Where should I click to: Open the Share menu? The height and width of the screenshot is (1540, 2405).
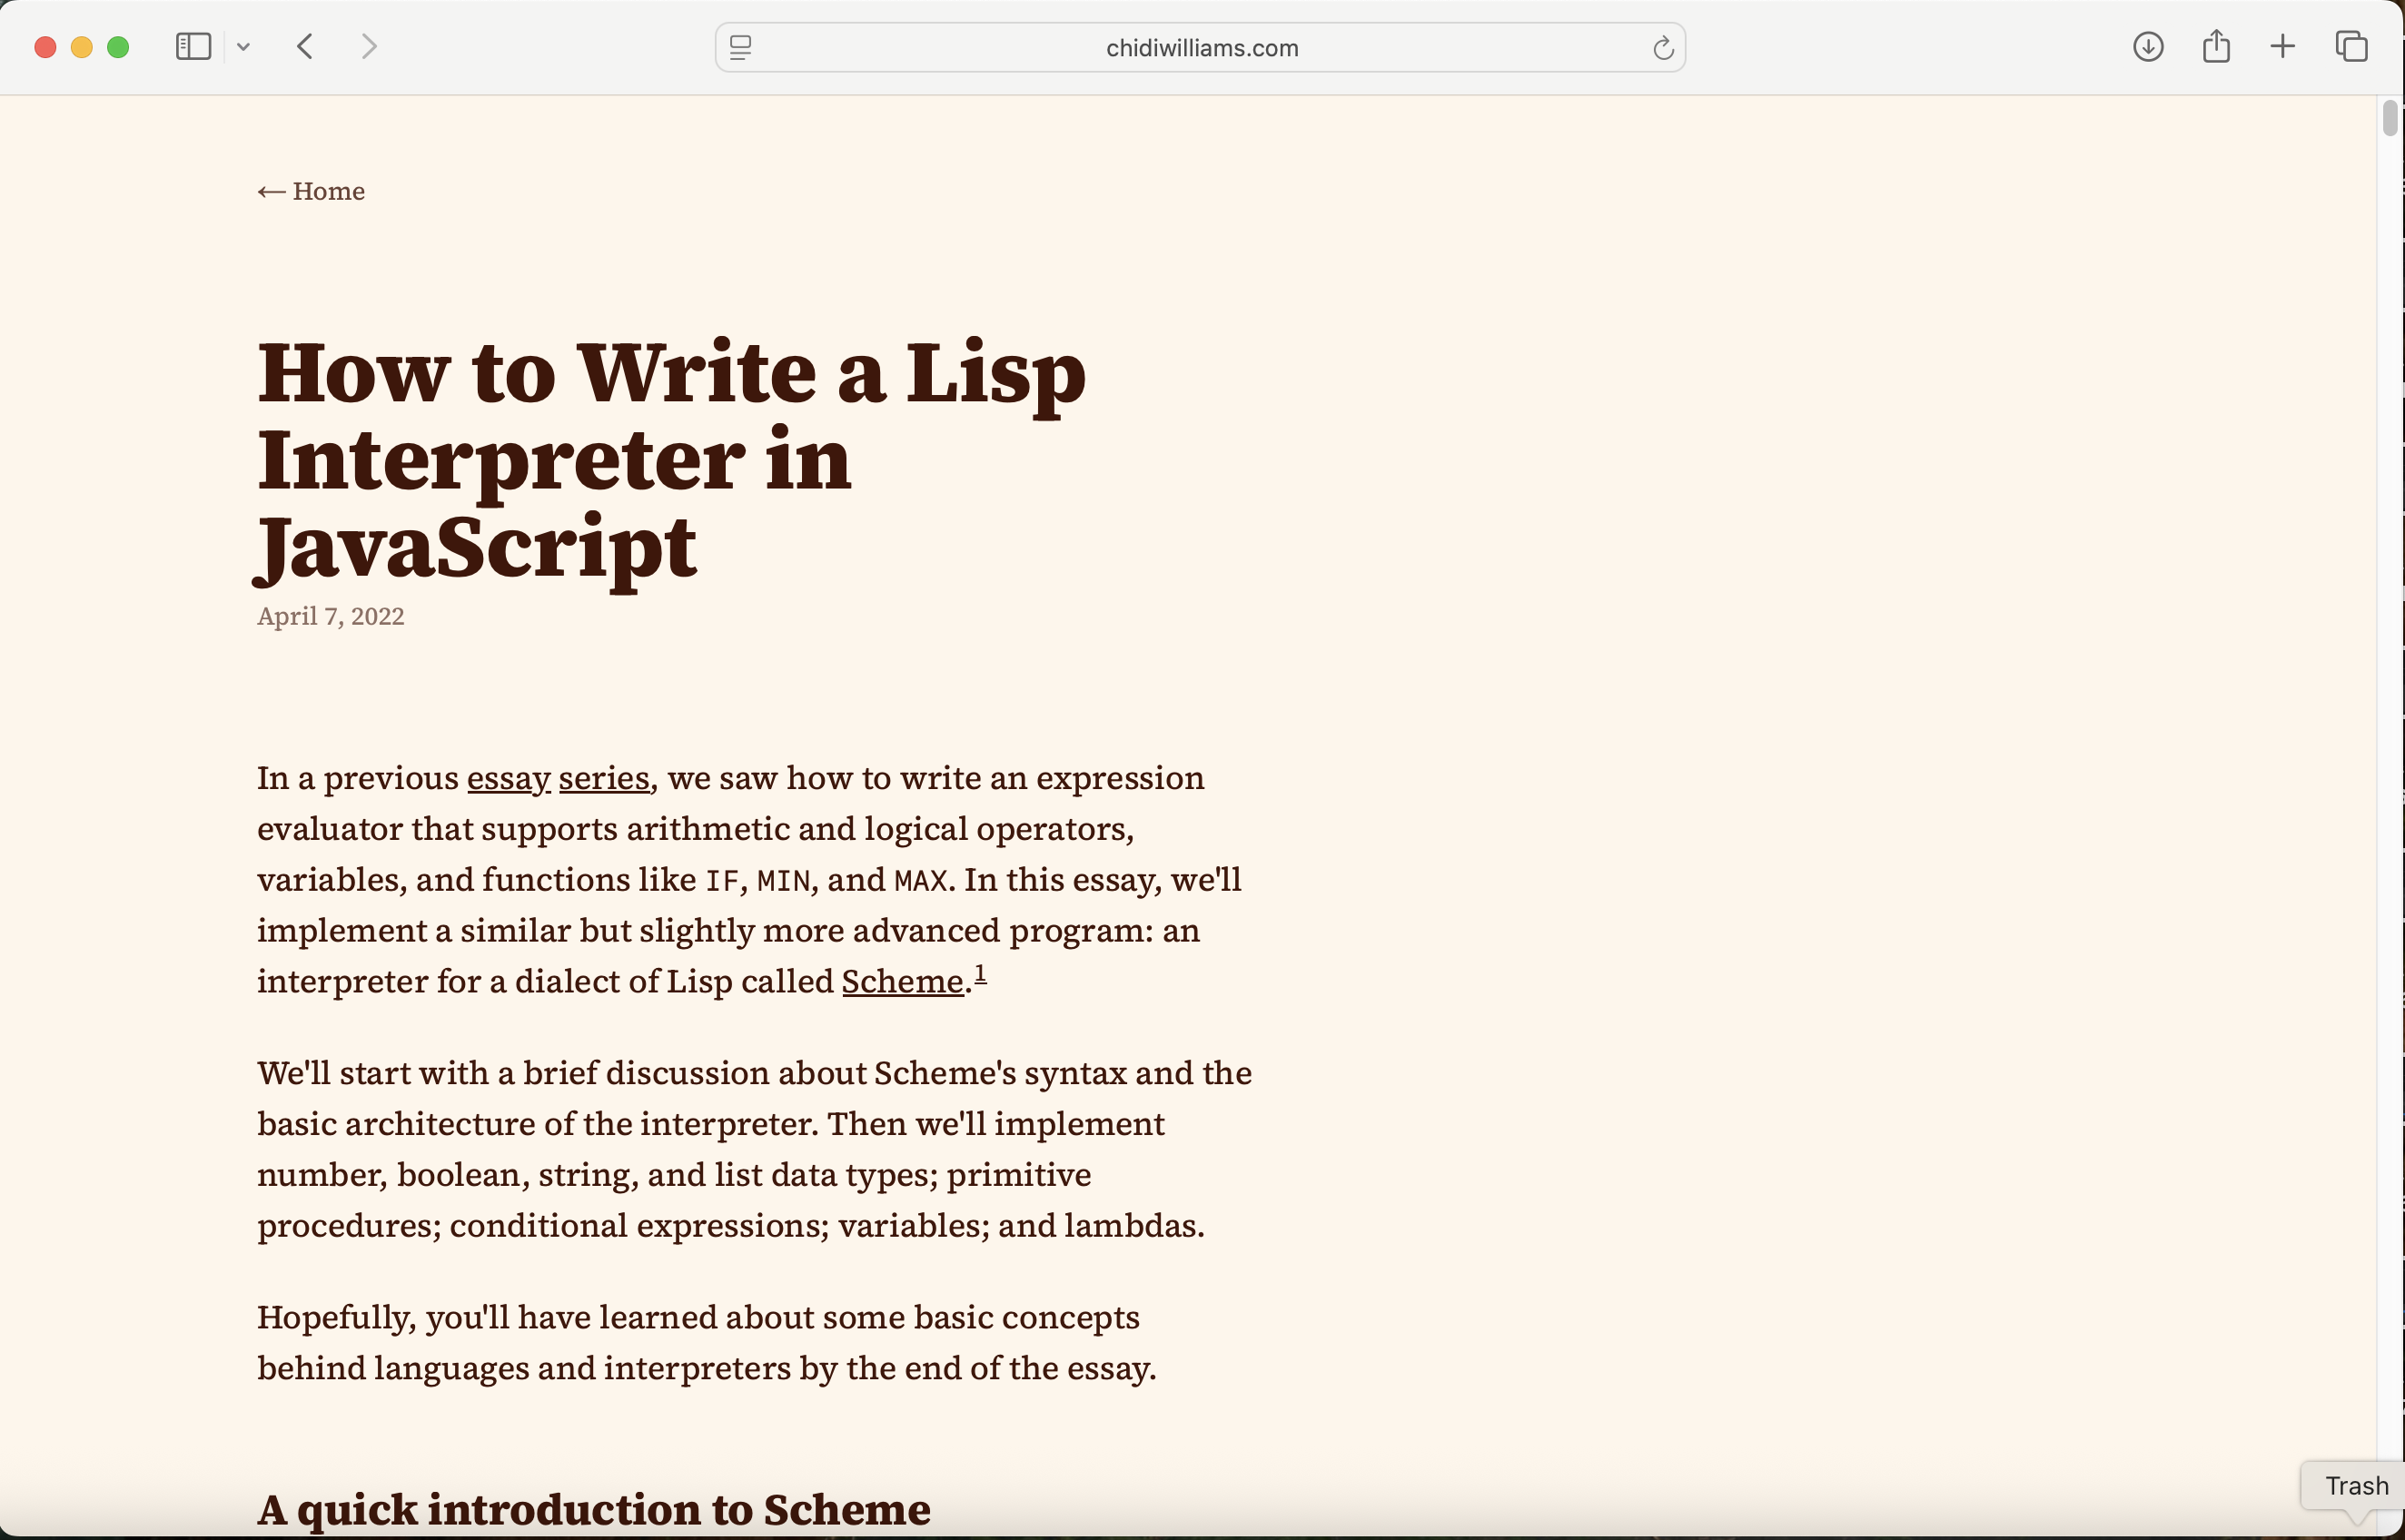coord(2216,46)
